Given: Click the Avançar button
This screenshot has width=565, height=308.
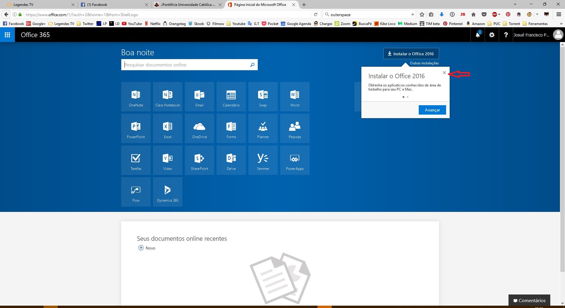Looking at the screenshot, I should pos(432,110).
